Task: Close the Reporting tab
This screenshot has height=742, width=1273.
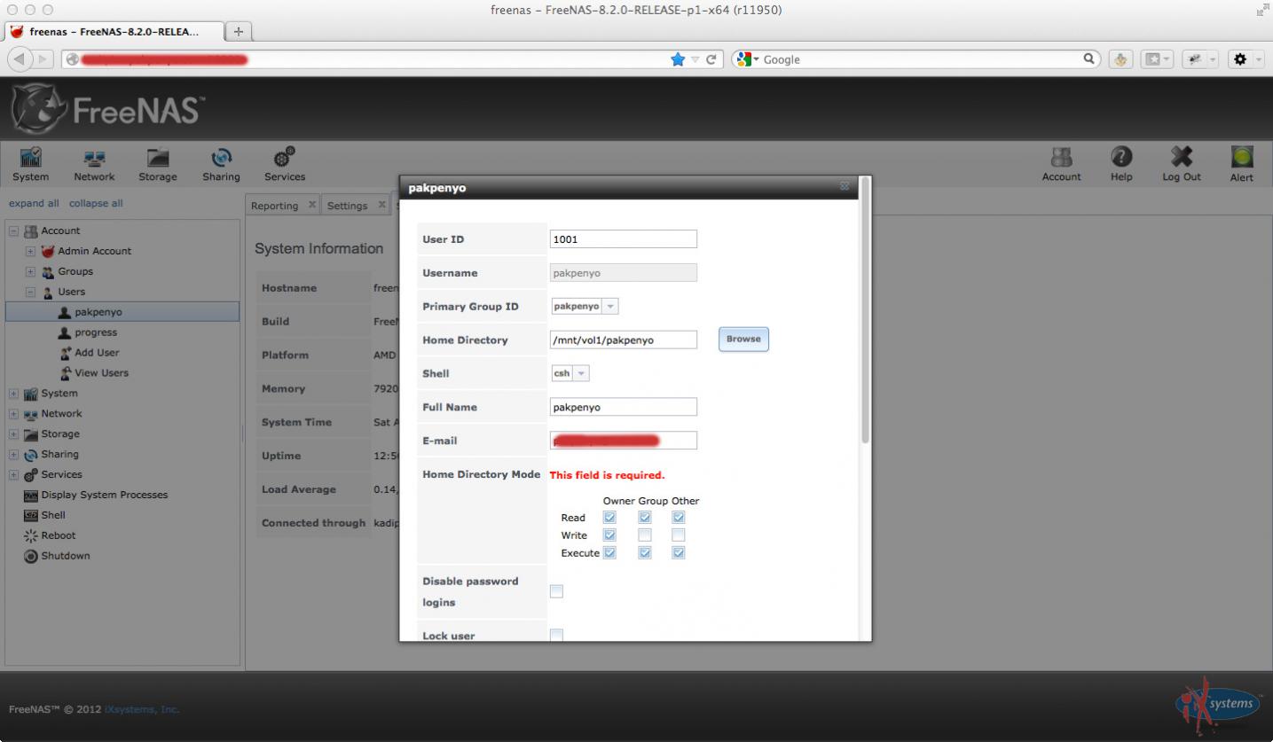Action: [x=312, y=205]
